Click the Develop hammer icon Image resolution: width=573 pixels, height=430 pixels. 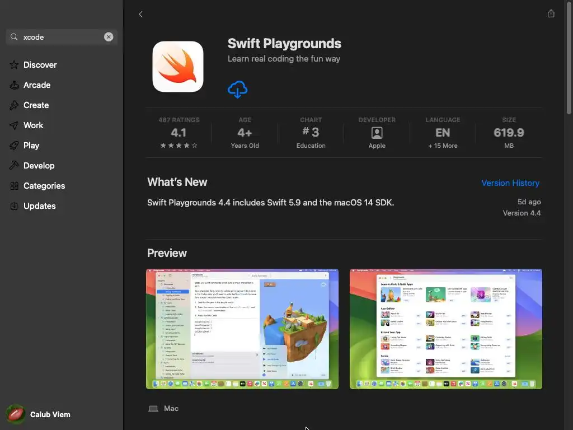click(x=14, y=166)
